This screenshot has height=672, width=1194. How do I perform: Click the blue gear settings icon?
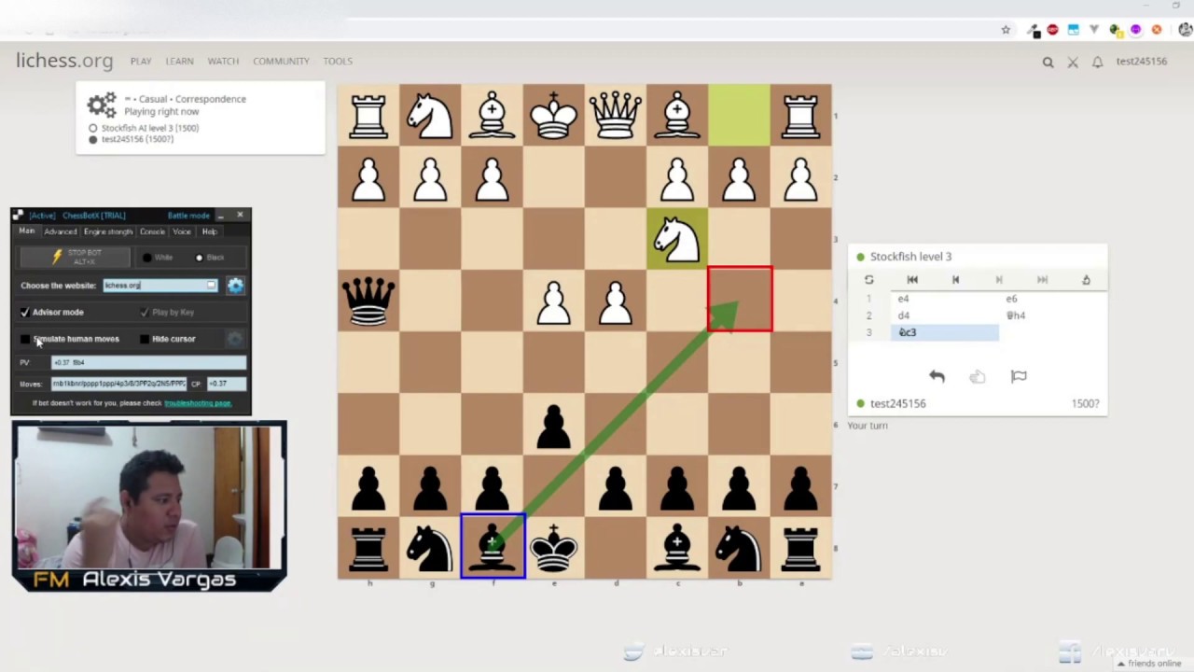235,286
